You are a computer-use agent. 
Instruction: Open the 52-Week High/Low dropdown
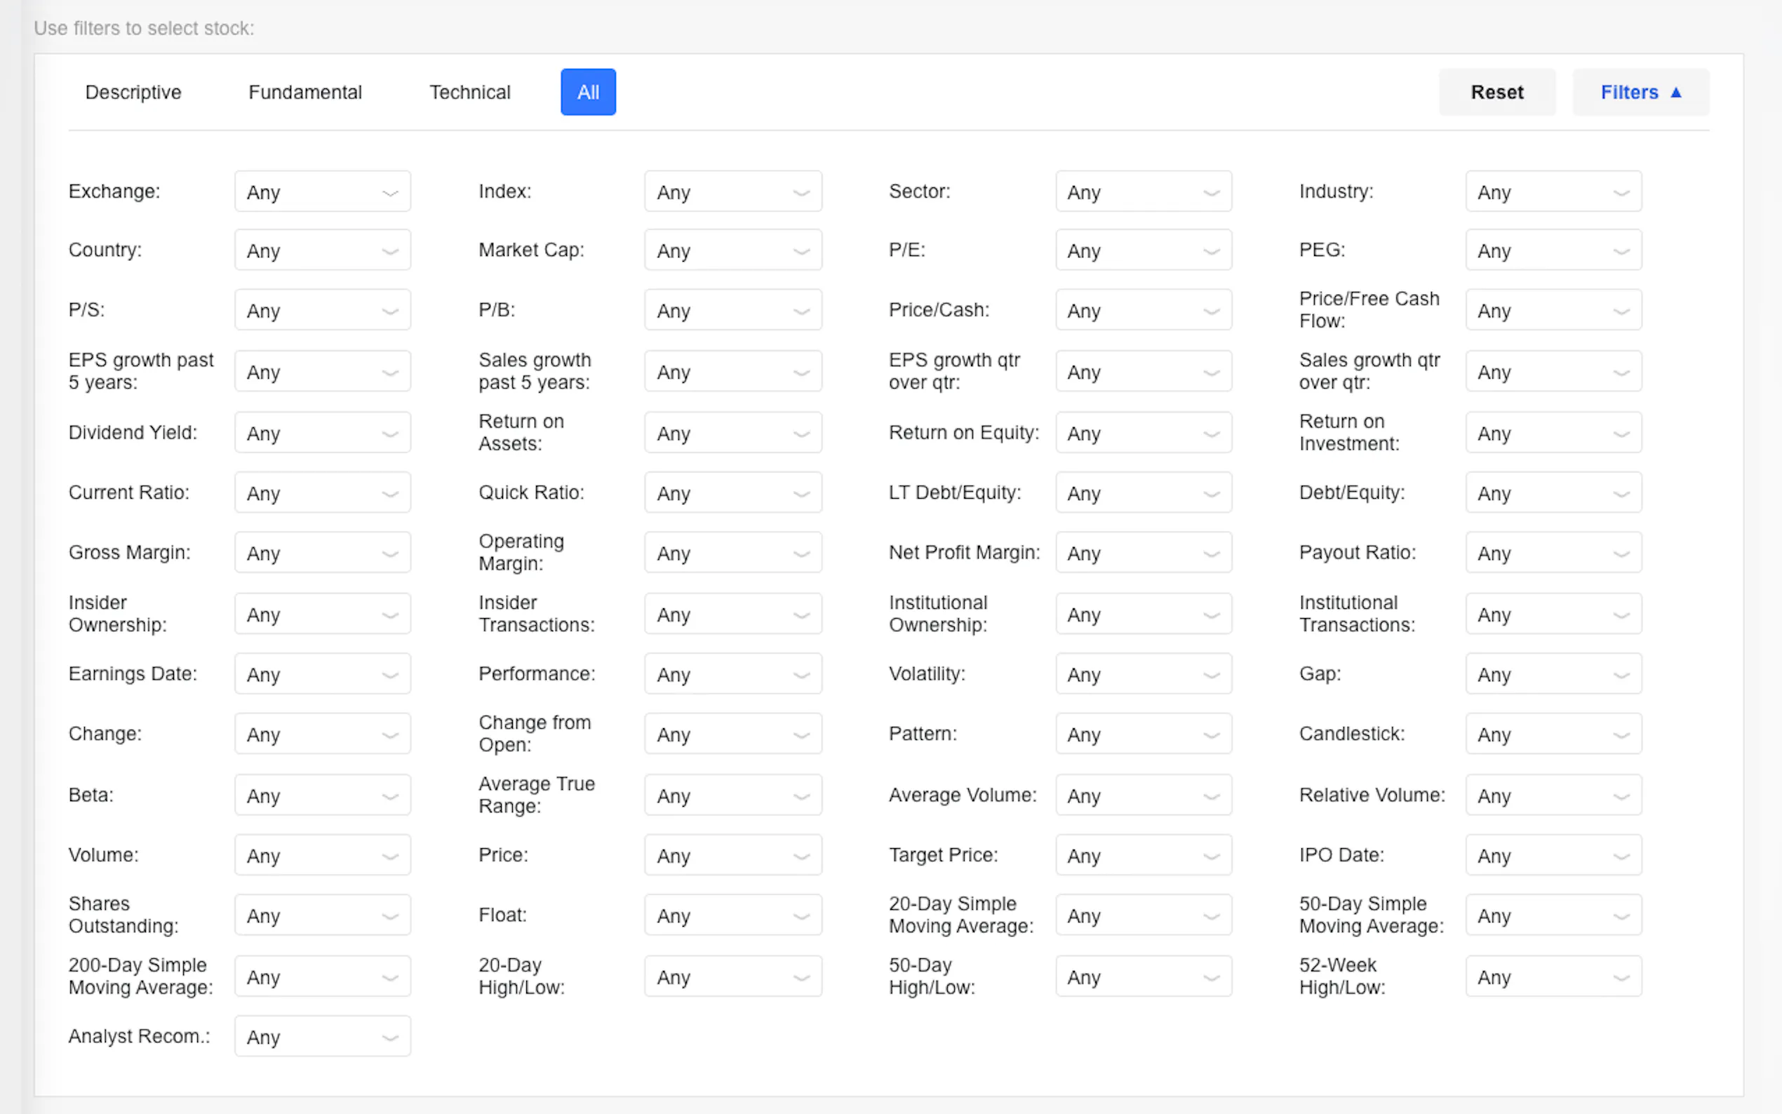click(1553, 977)
